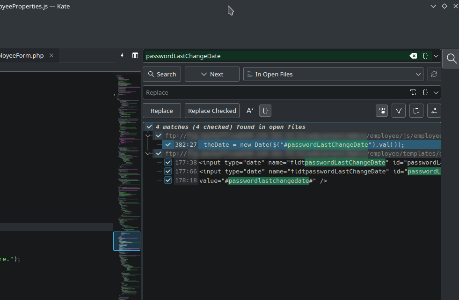Click the Next button
The width and height of the screenshot is (459, 300).
coord(212,74)
